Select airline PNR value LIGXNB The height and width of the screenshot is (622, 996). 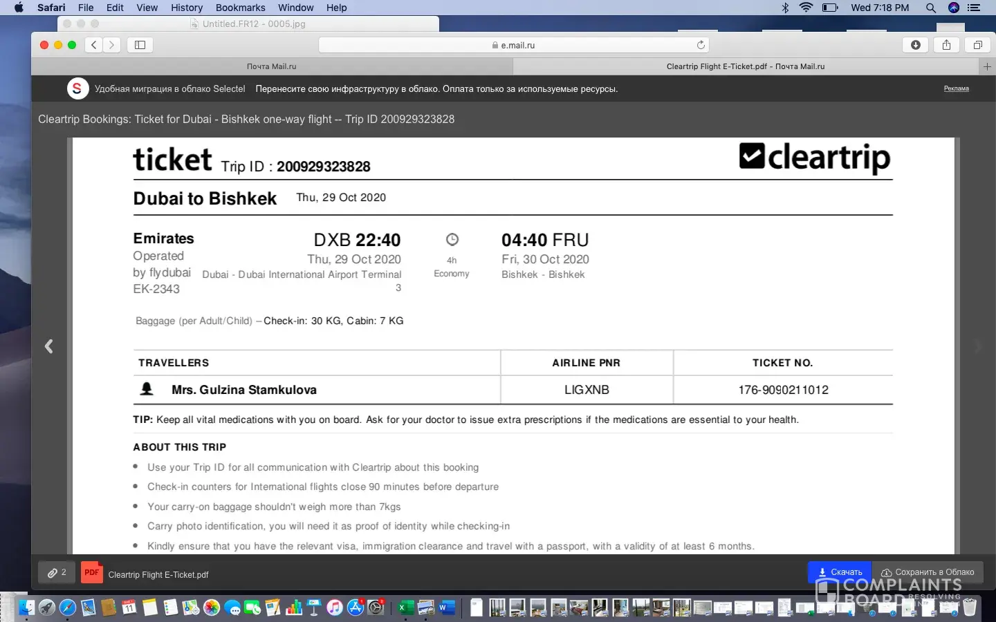(587, 390)
